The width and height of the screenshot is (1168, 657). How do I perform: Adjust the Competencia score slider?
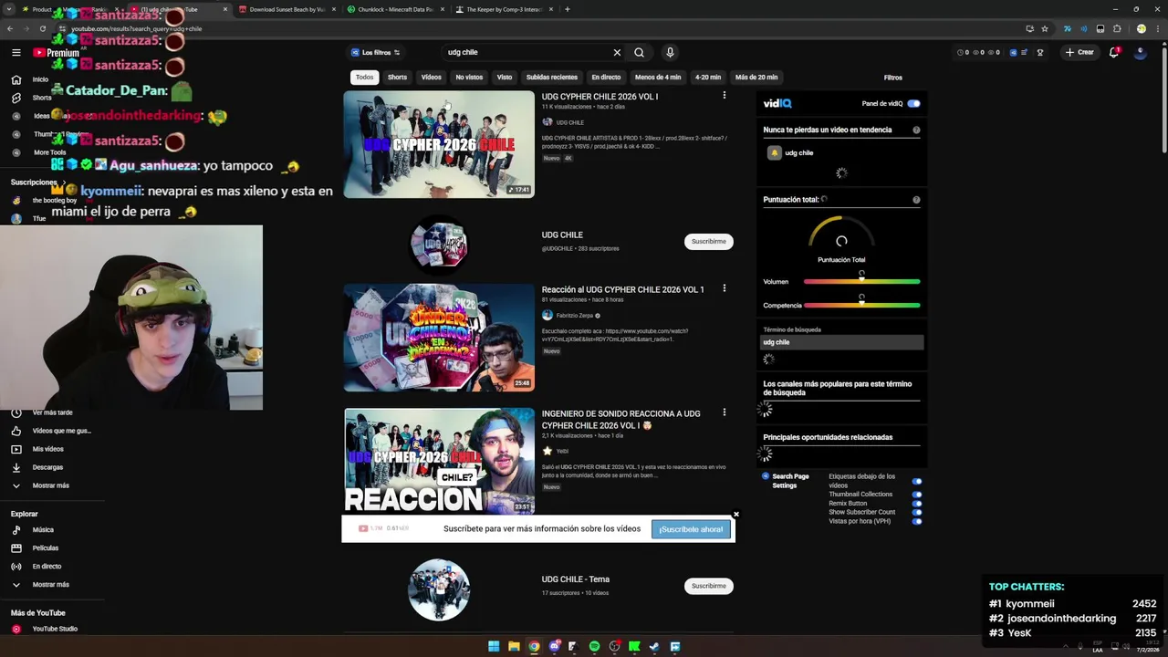861,305
